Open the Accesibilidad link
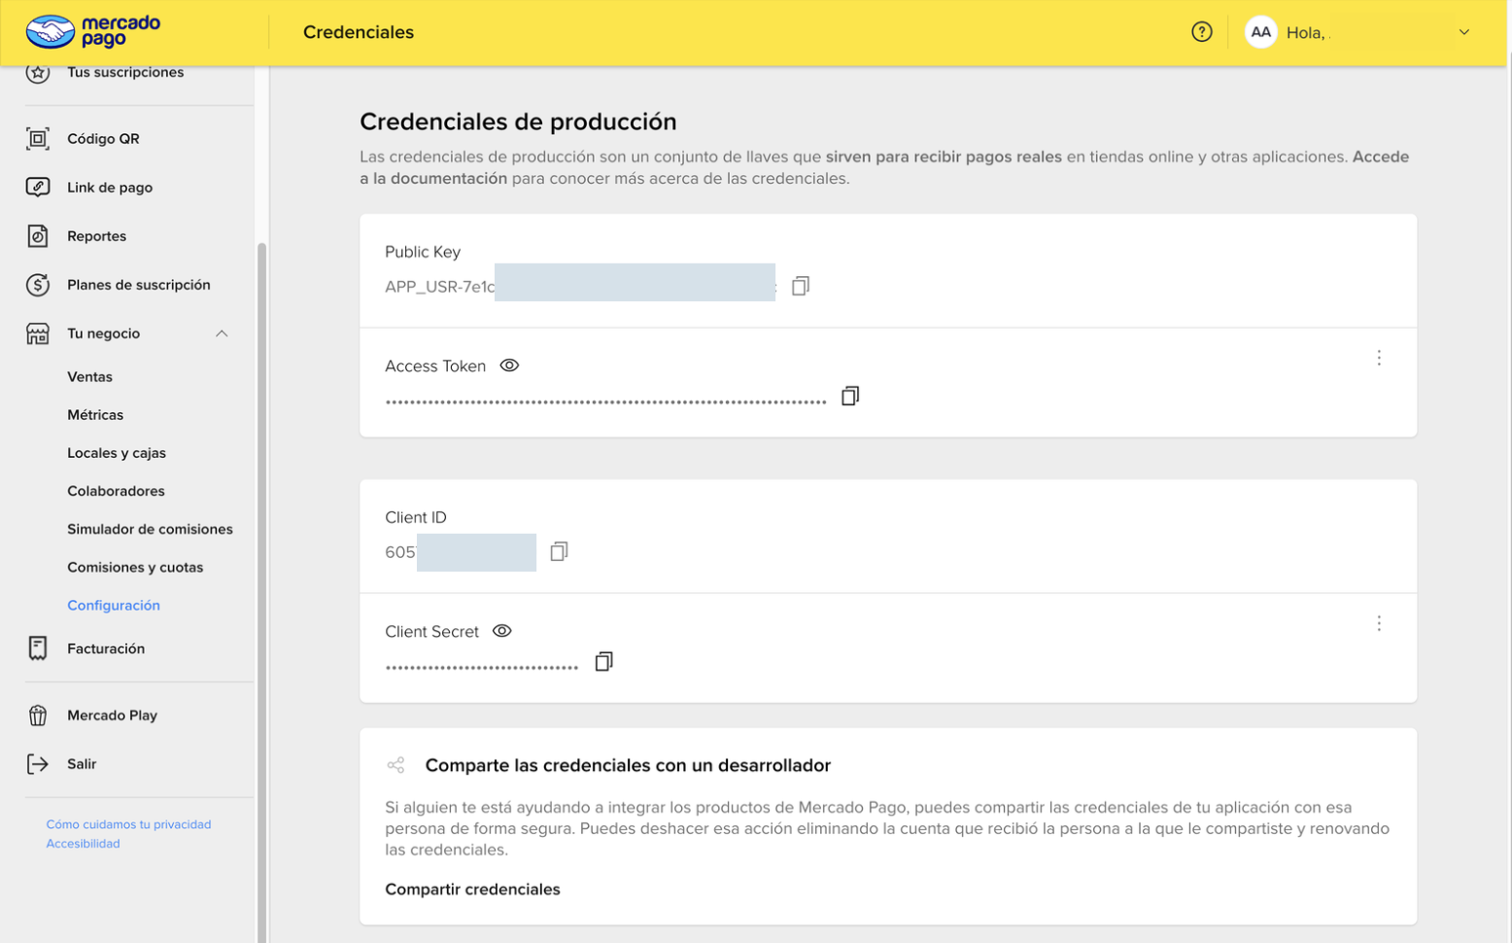This screenshot has width=1512, height=943. (83, 844)
